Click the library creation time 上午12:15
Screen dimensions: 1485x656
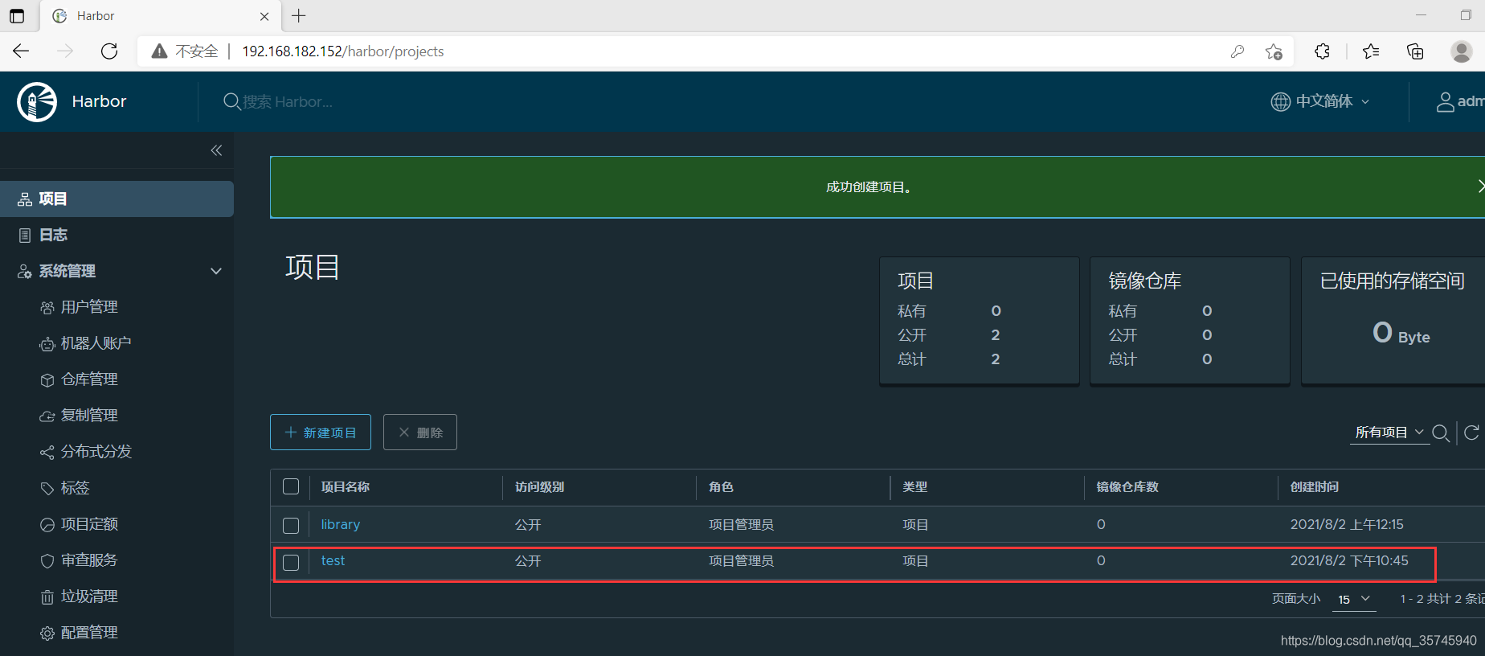pos(1347,524)
